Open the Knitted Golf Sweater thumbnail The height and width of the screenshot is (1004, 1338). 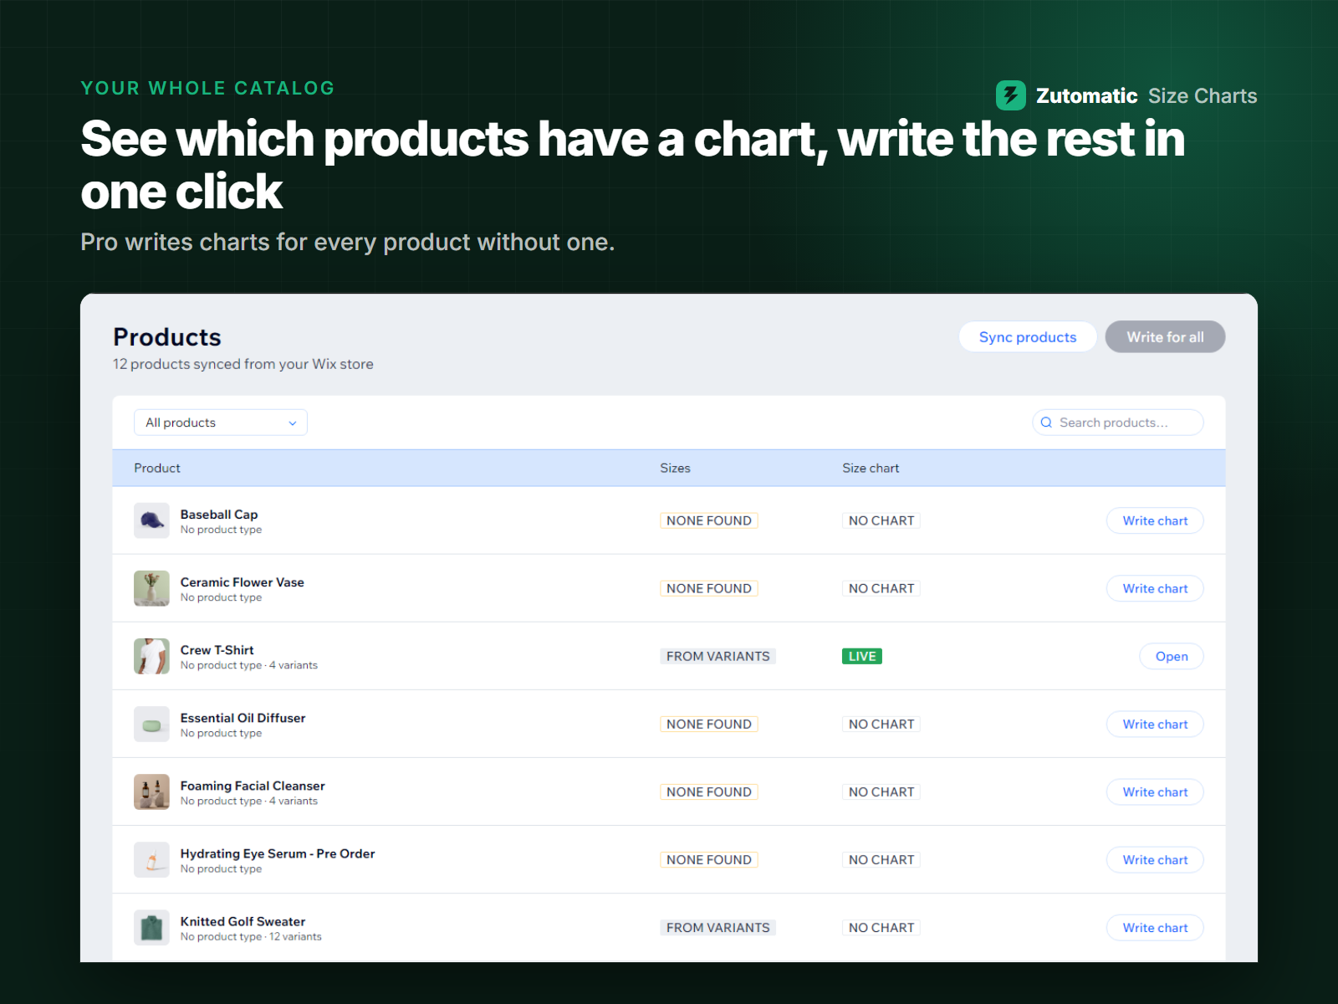151,927
